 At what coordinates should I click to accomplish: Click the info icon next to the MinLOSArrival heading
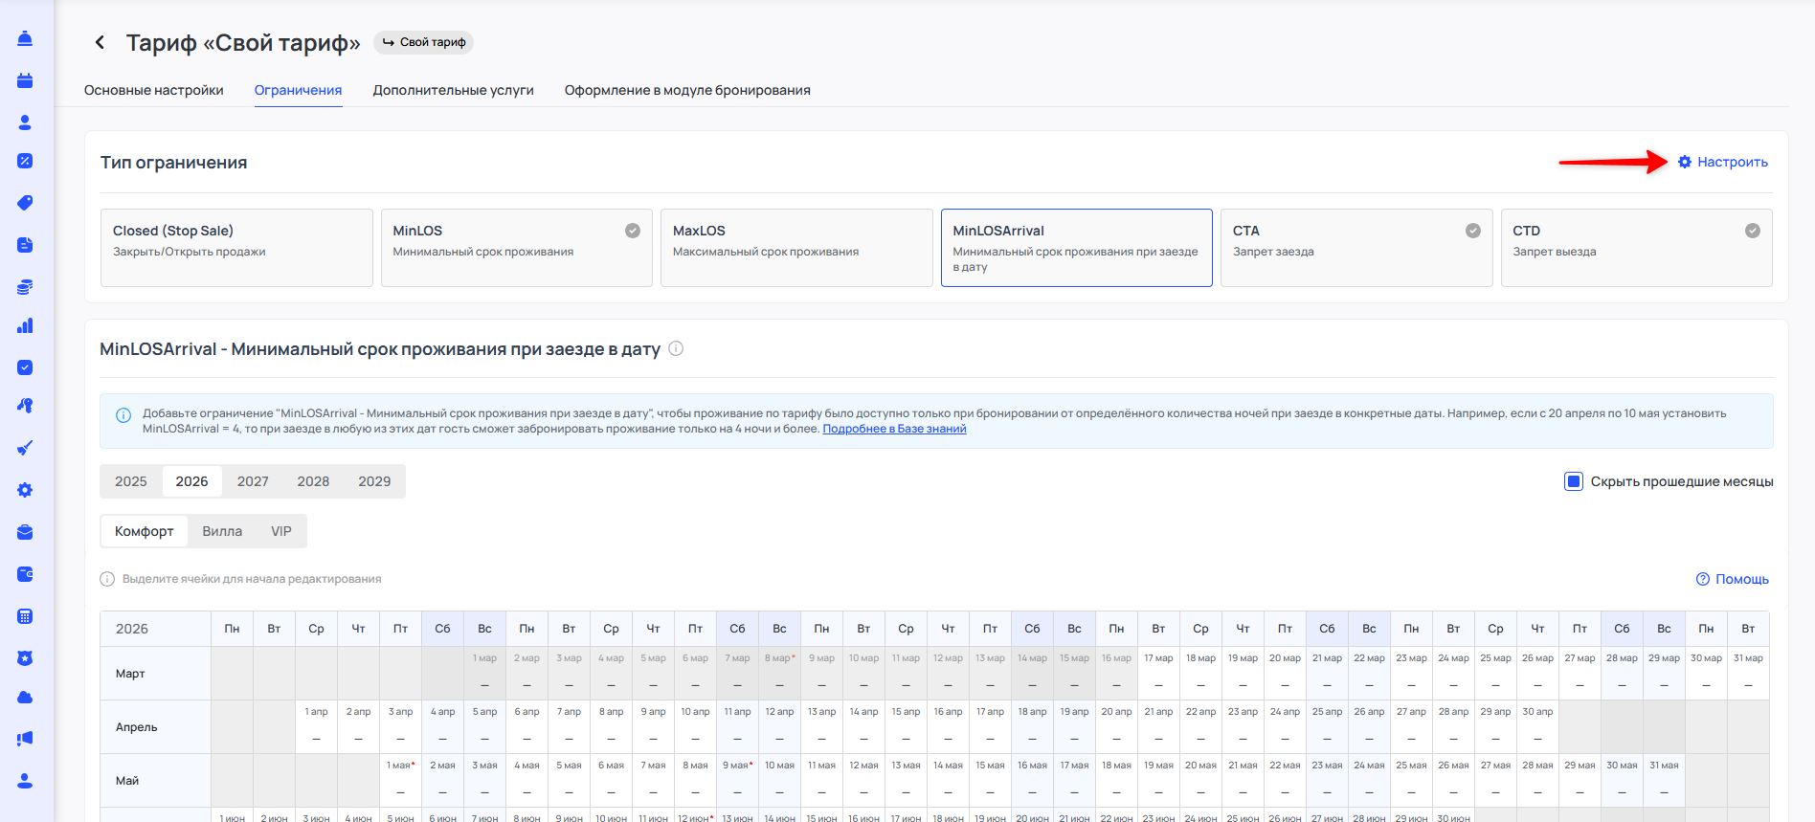click(x=676, y=348)
